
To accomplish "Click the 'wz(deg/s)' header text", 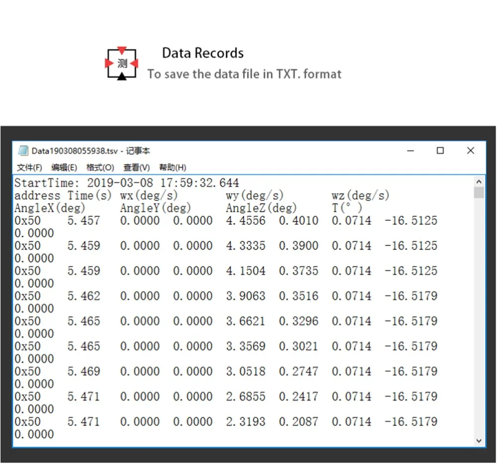I will (x=361, y=195).
